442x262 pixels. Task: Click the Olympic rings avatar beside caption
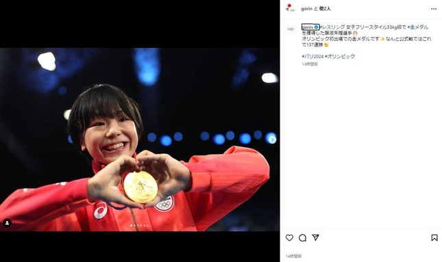click(x=291, y=29)
